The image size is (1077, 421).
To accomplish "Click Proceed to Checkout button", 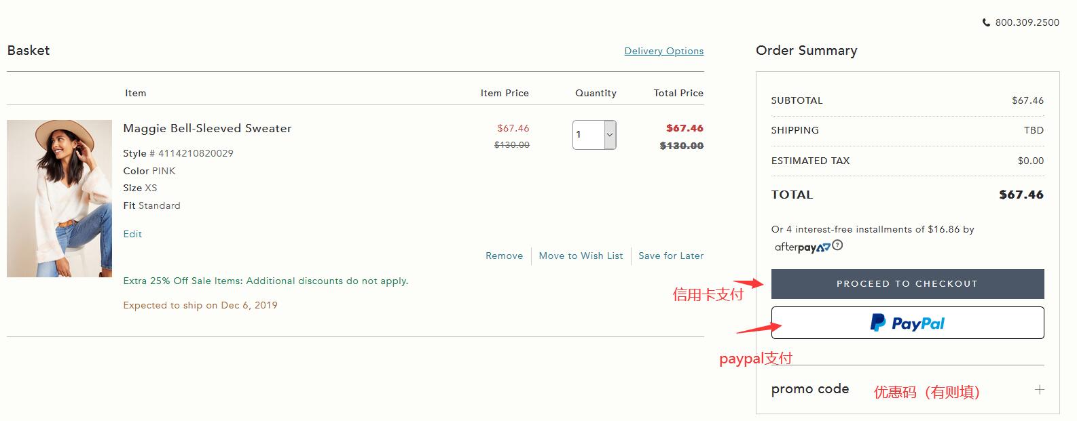I will click(x=907, y=284).
